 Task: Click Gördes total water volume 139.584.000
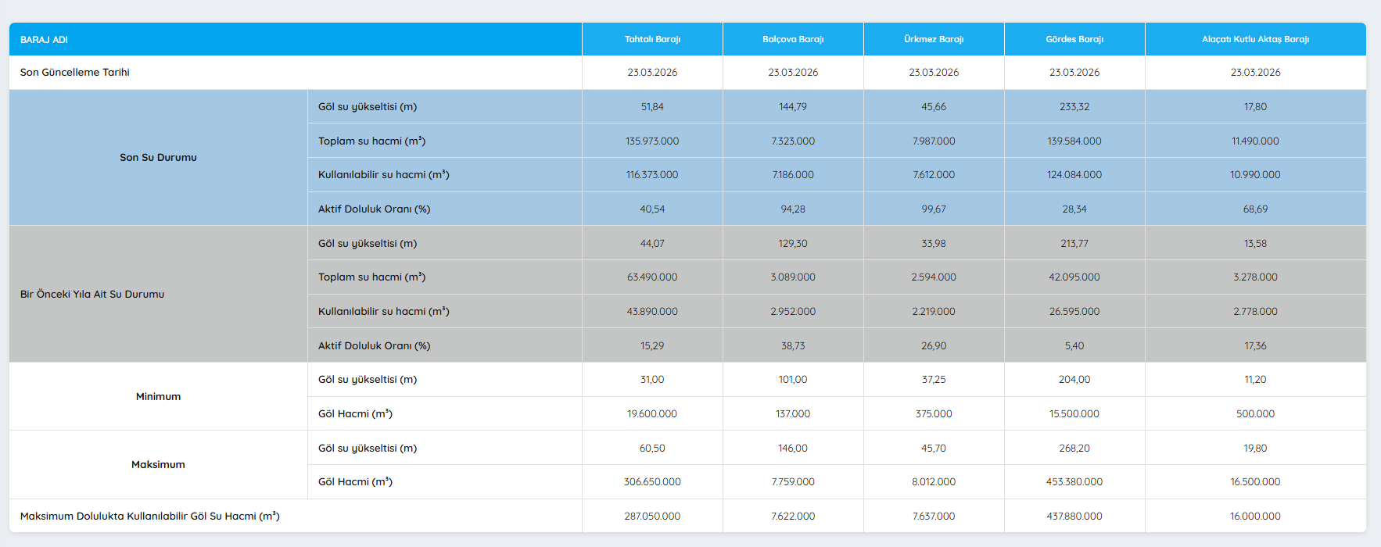point(1074,141)
